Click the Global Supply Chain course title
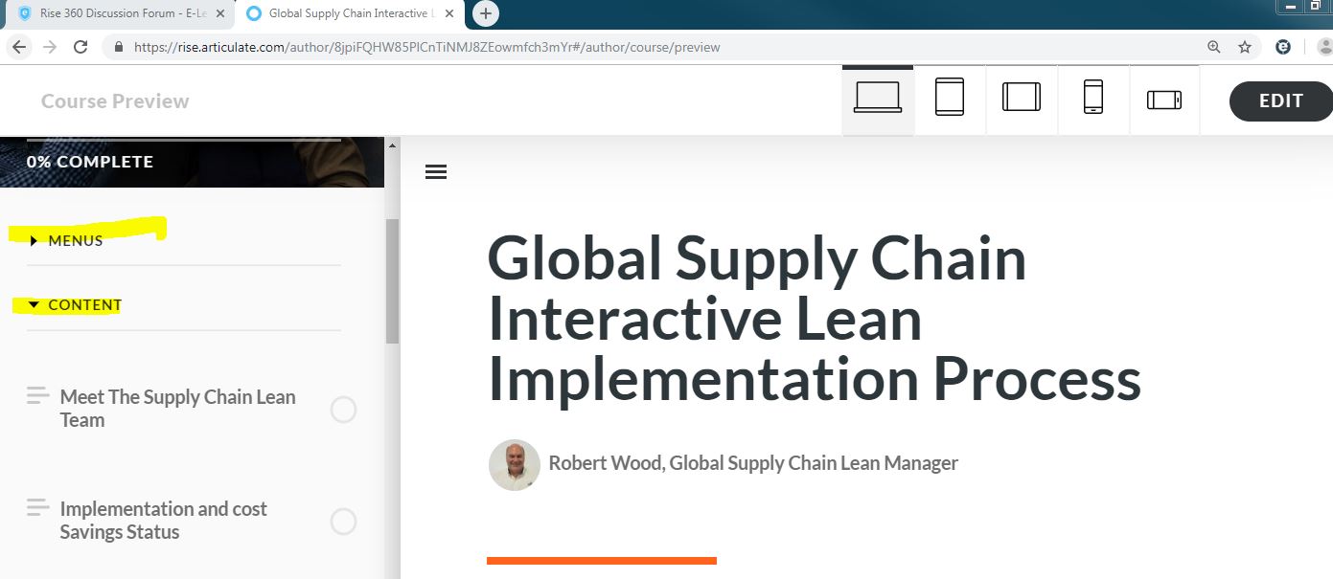Screen dimensions: 1333x579 [x=814, y=319]
